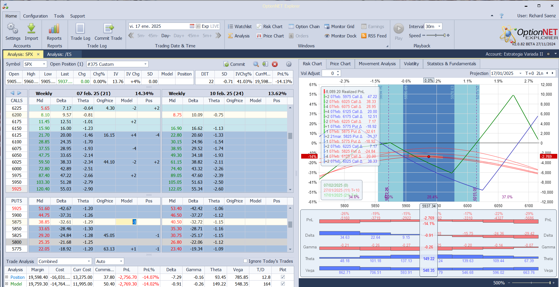
Task: Collapse the ribbon with the up arrow
Action: coord(492,16)
